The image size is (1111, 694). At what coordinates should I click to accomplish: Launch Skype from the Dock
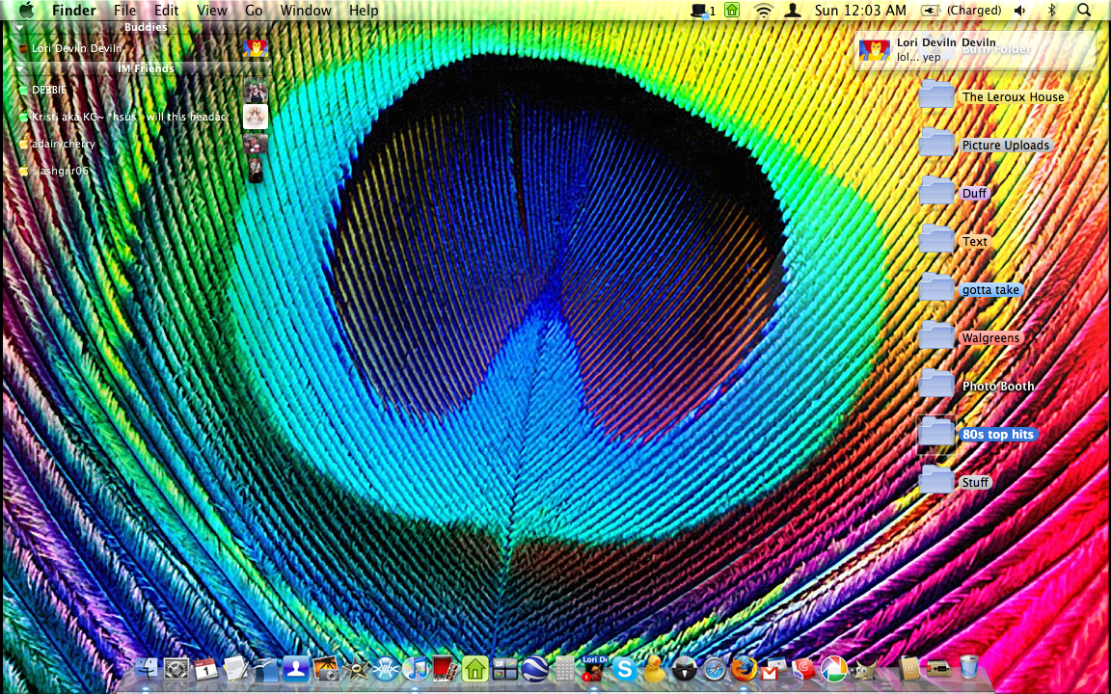[x=625, y=669]
